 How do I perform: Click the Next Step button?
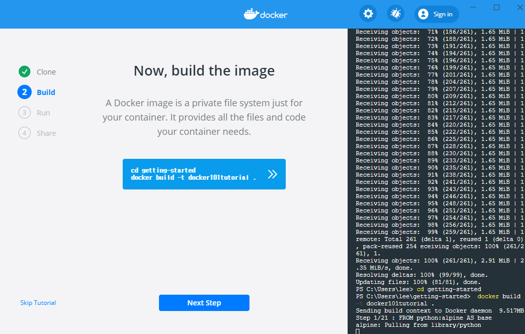point(204,303)
